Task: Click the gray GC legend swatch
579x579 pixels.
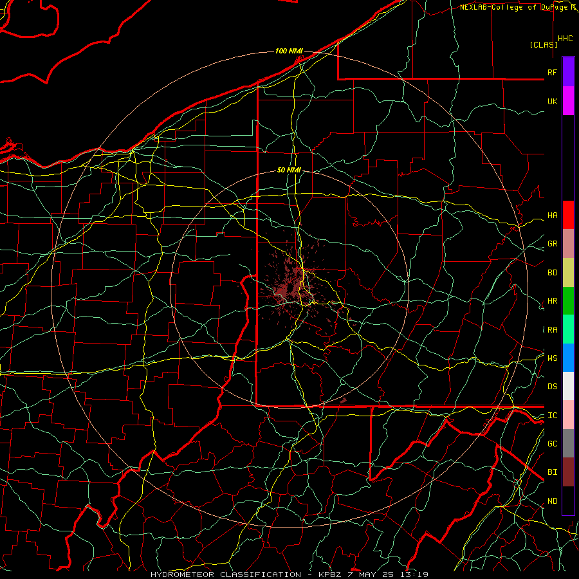Action: click(x=568, y=443)
